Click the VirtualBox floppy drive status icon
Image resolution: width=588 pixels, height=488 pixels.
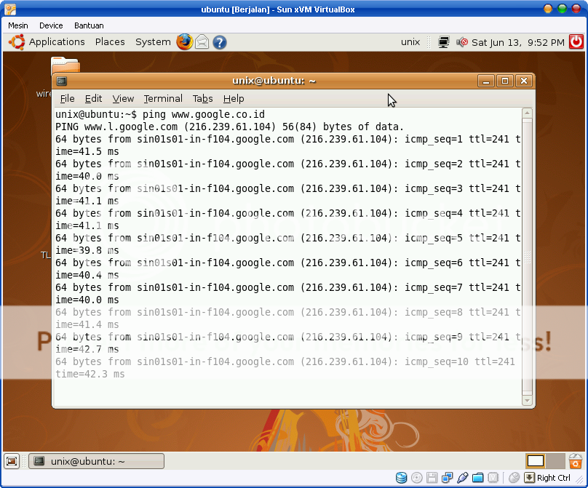[432, 478]
